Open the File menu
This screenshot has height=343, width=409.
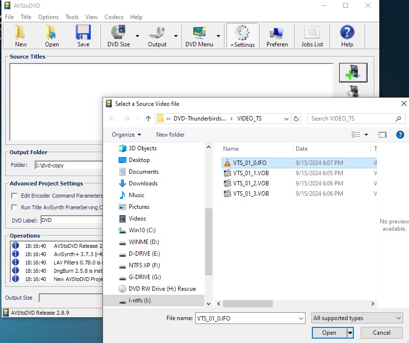(x=9, y=17)
